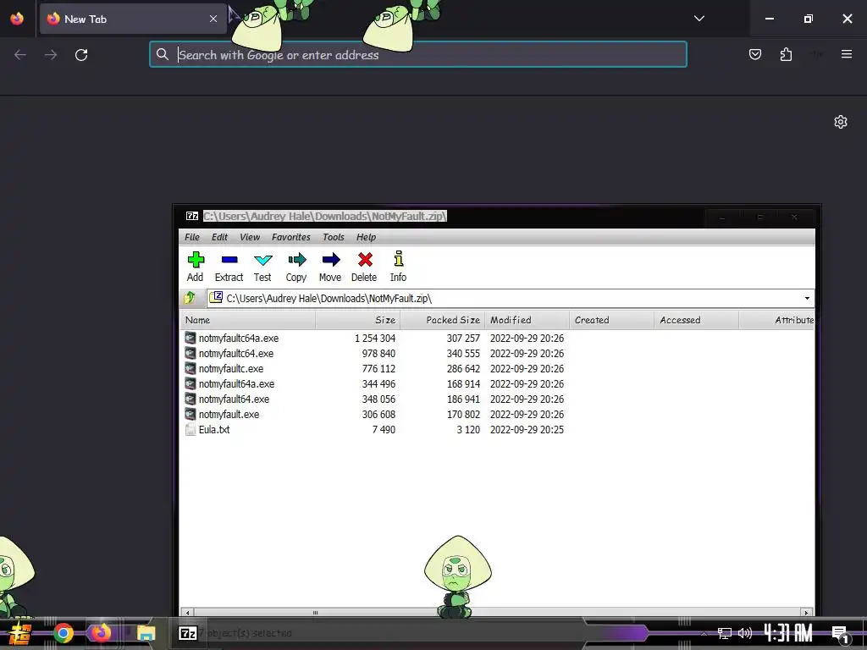Open the Firefox Extensions puzzle icon

(x=786, y=54)
